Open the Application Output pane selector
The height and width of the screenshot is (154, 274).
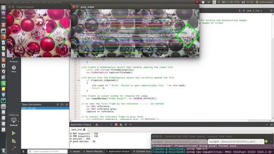point(81,124)
